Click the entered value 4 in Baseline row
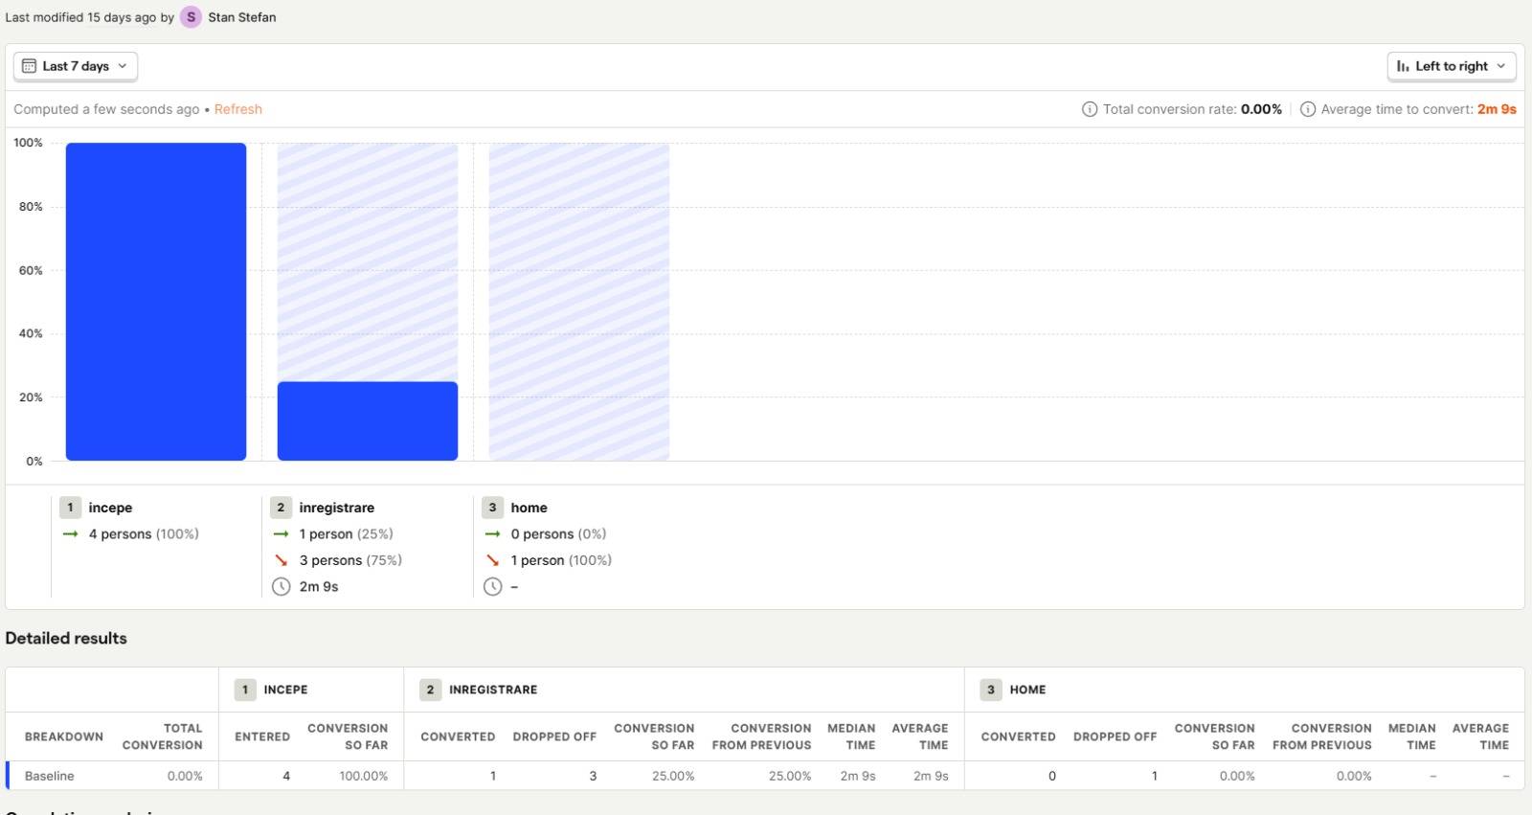Viewport: 1532px width, 815px height. 286,776
